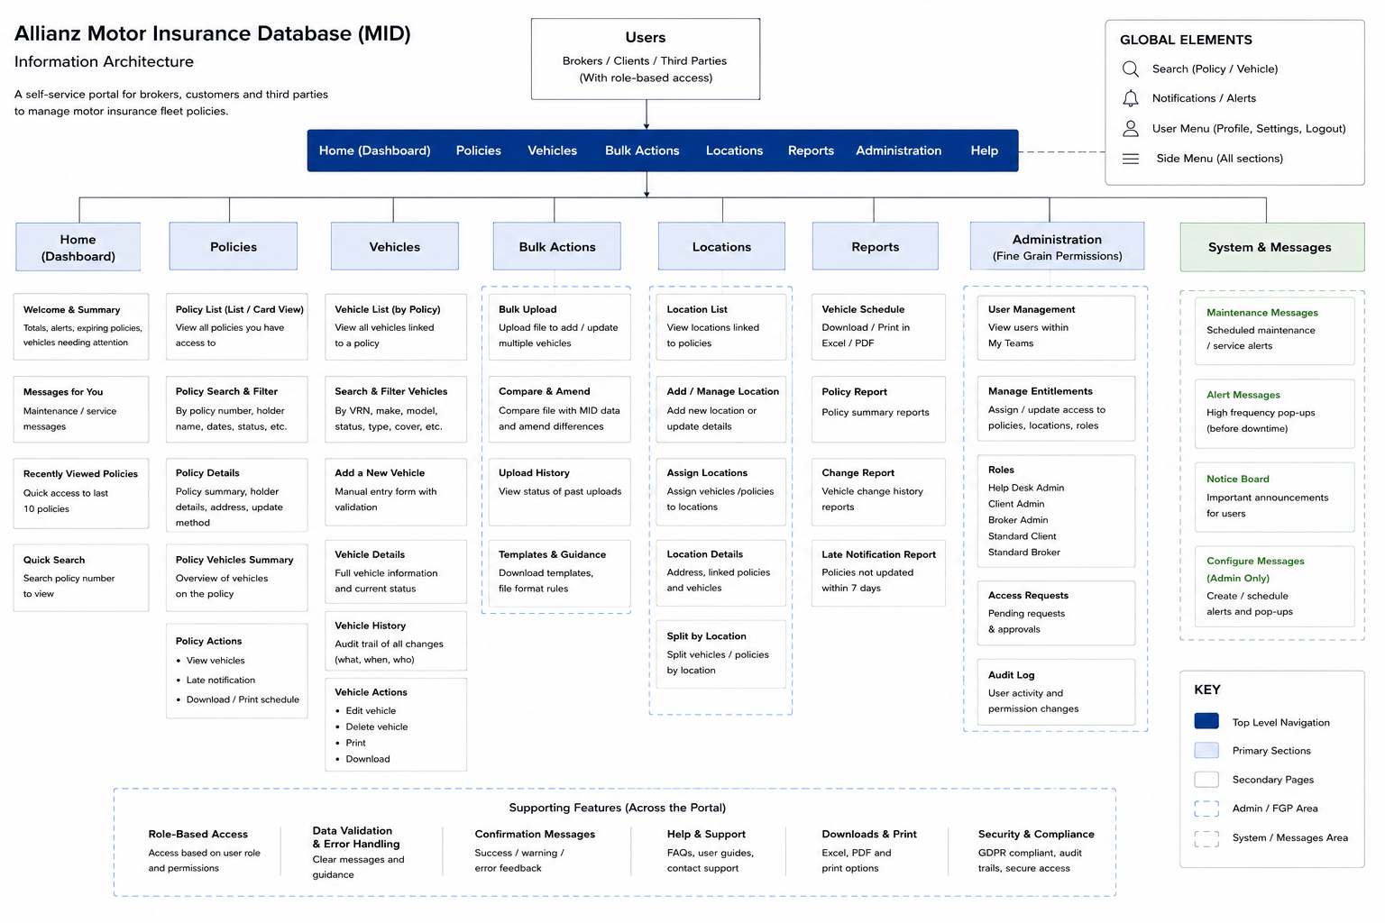Viewport: 1385px width, 923px height.
Task: Open the Bulk Upload card
Action: pyautogui.click(x=559, y=326)
